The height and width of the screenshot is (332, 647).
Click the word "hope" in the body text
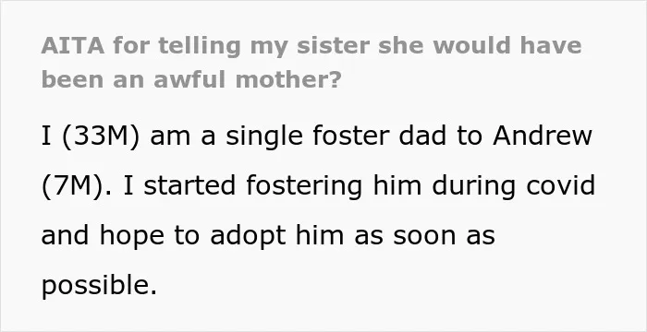coord(131,236)
